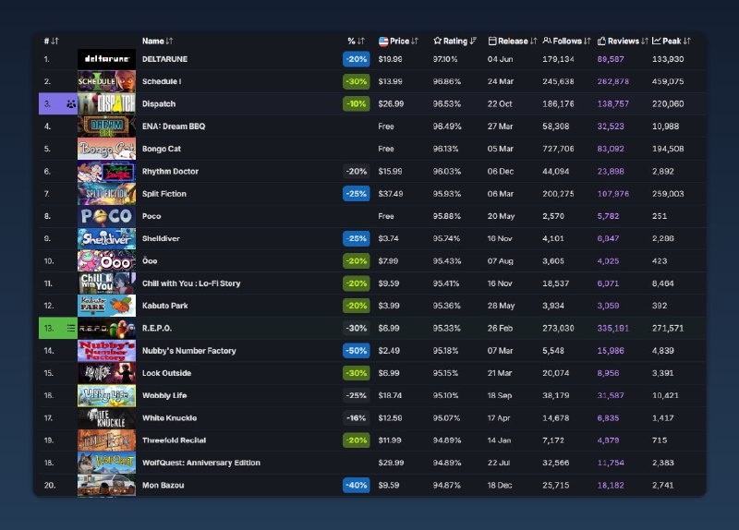739x530 pixels.
Task: Sort by Rating column header
Action: [454, 41]
